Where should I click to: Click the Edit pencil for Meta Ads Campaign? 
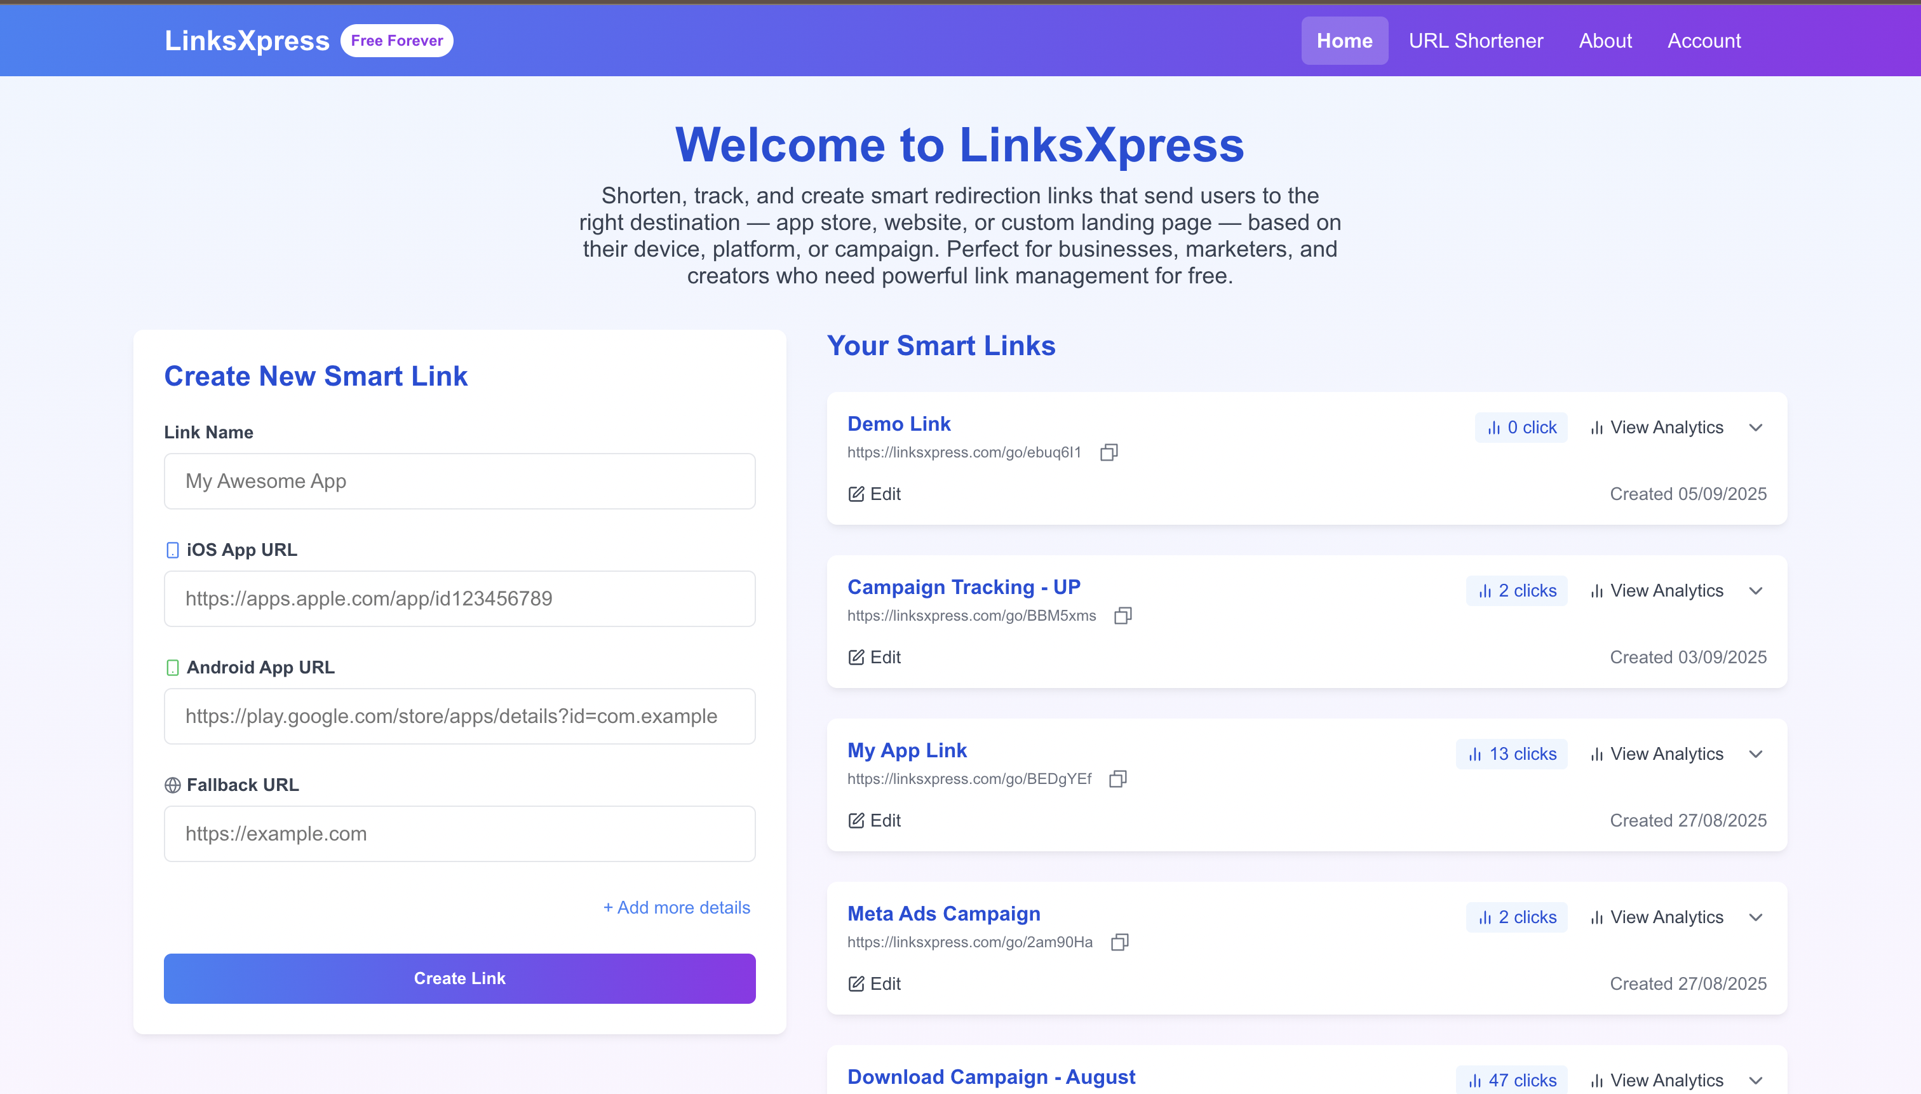(x=856, y=983)
